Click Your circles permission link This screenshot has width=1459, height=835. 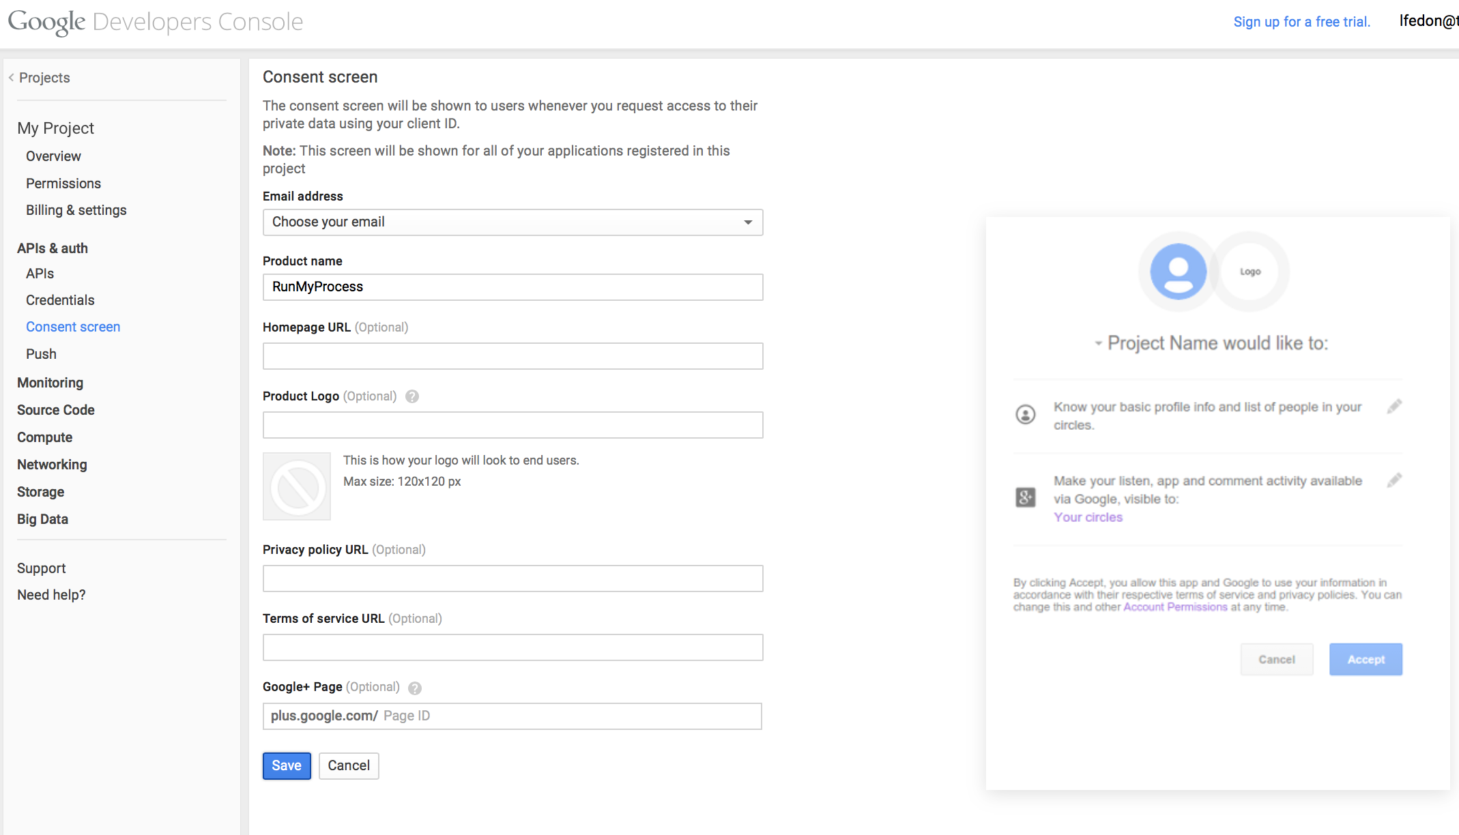click(1087, 516)
